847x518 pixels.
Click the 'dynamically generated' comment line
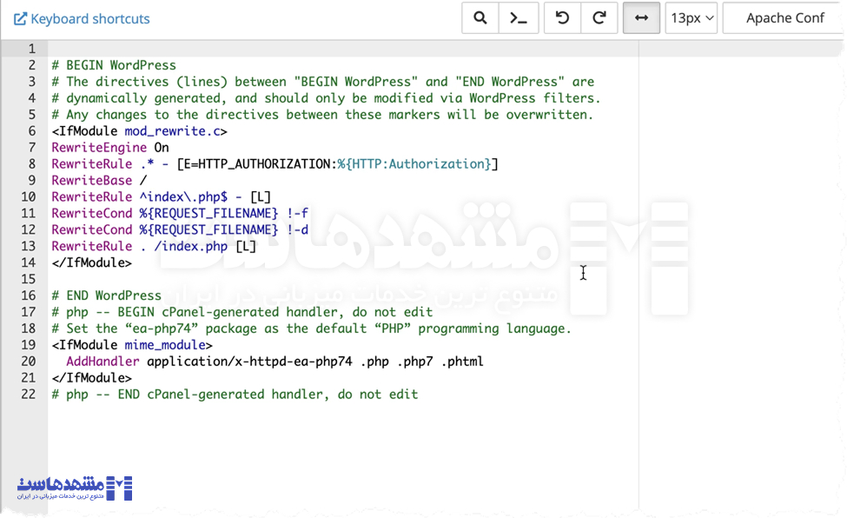click(327, 98)
